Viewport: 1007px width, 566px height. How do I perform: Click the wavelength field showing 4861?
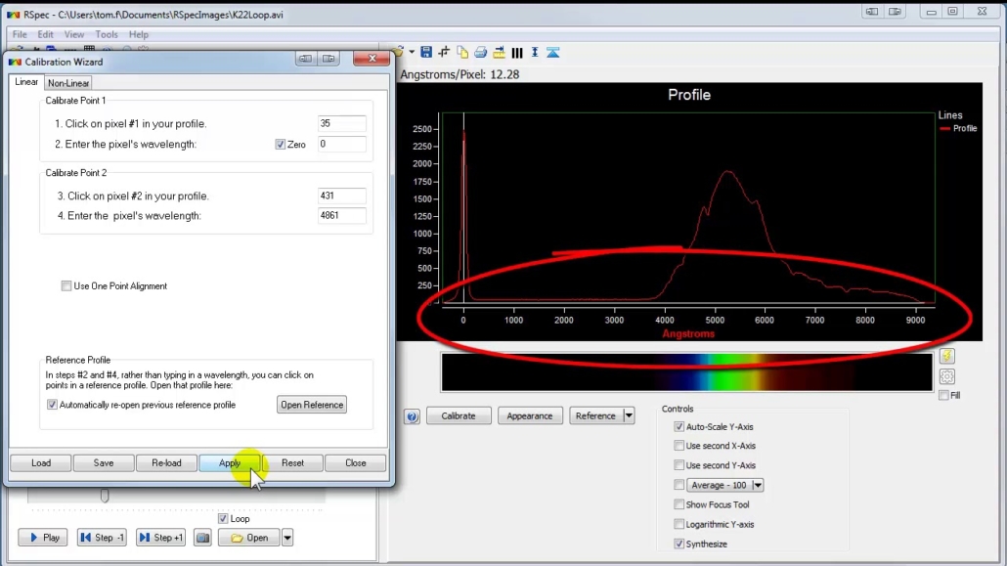coord(341,215)
